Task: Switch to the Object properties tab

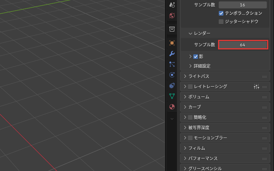Action: point(172,43)
